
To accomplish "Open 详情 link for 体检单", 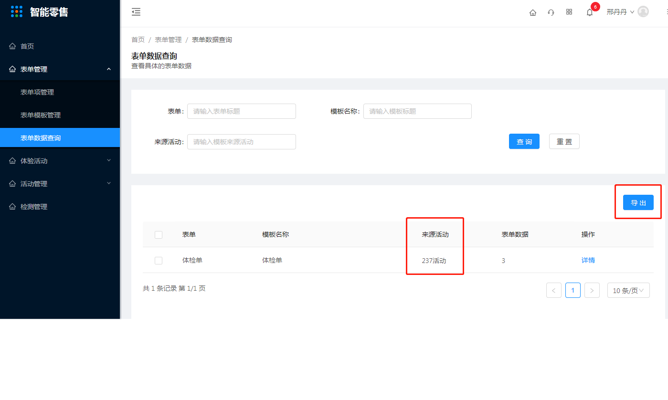I will (x=588, y=261).
